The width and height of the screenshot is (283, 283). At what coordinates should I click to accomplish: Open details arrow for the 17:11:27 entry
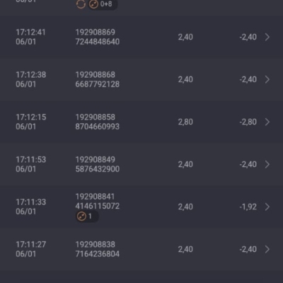[x=267, y=249]
